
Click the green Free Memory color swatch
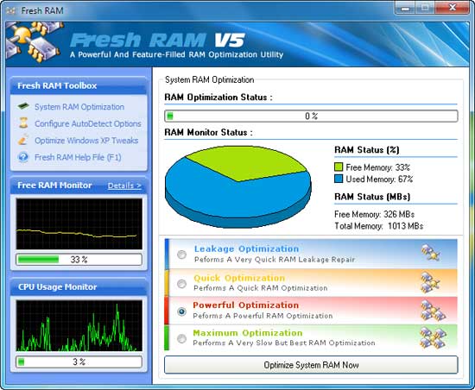(x=339, y=167)
